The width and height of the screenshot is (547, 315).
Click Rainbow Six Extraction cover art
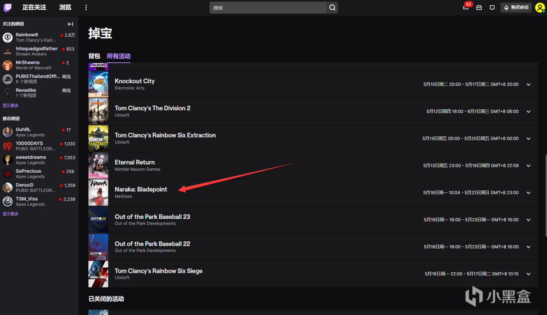[98, 139]
